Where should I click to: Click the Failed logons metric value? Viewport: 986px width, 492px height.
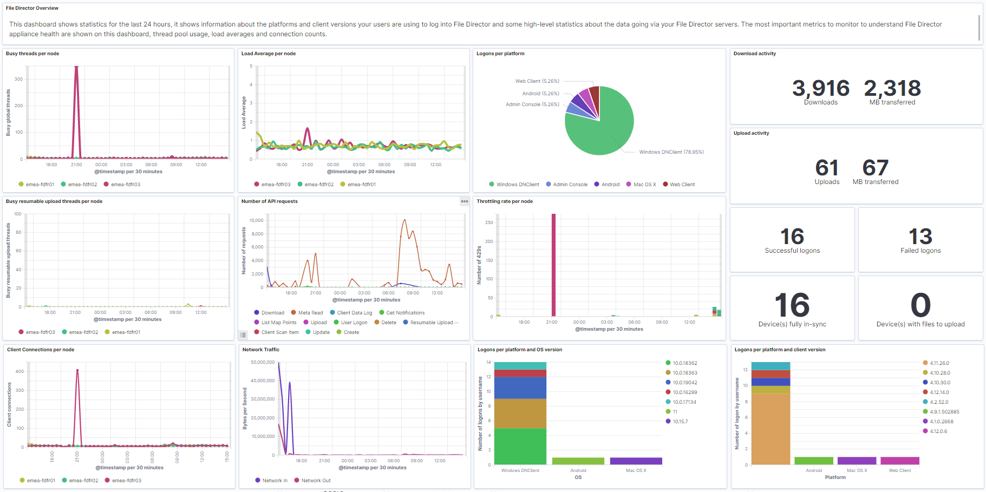(920, 237)
